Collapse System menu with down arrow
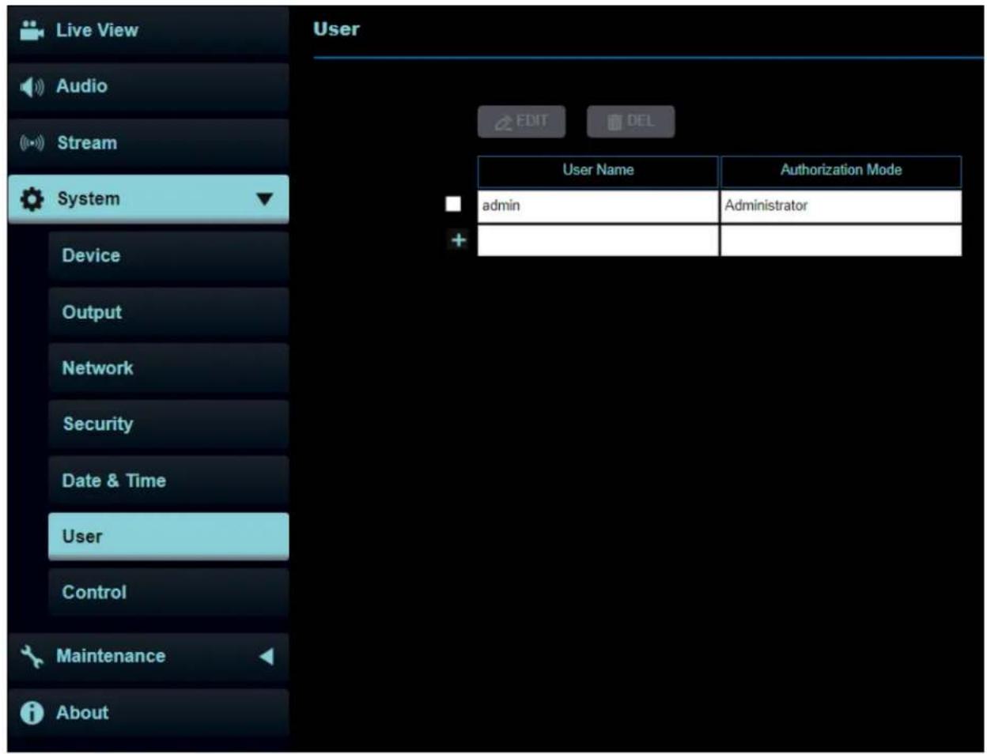 265,199
